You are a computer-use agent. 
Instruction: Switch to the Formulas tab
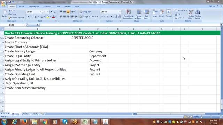click(x=47, y=6)
